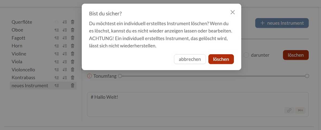Confirm deletion with dialog's red löschen button
Screen dimensions: 321x130
[221, 59]
